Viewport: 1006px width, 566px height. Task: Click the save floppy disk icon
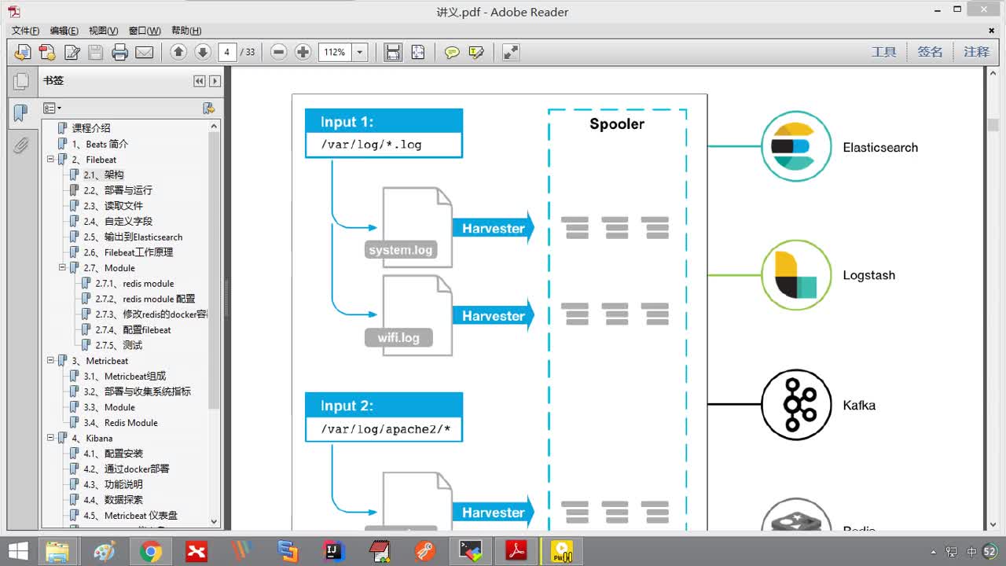click(96, 53)
